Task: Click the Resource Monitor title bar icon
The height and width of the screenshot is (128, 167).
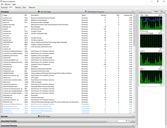Action: point(1,2)
